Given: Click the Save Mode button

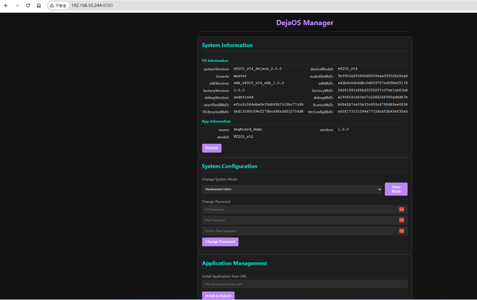Looking at the screenshot, I should pos(396,189).
